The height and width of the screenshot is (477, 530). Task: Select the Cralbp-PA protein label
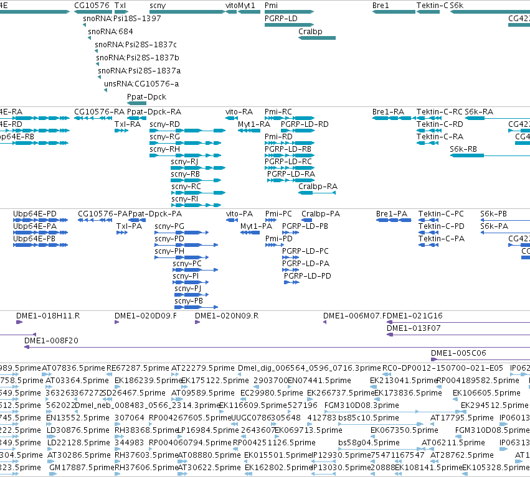pyautogui.click(x=321, y=214)
